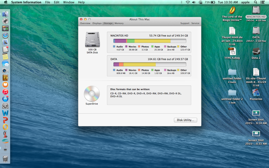This screenshot has height=168, width=269.
Task: Open the System Information menu
Action: (26, 2)
